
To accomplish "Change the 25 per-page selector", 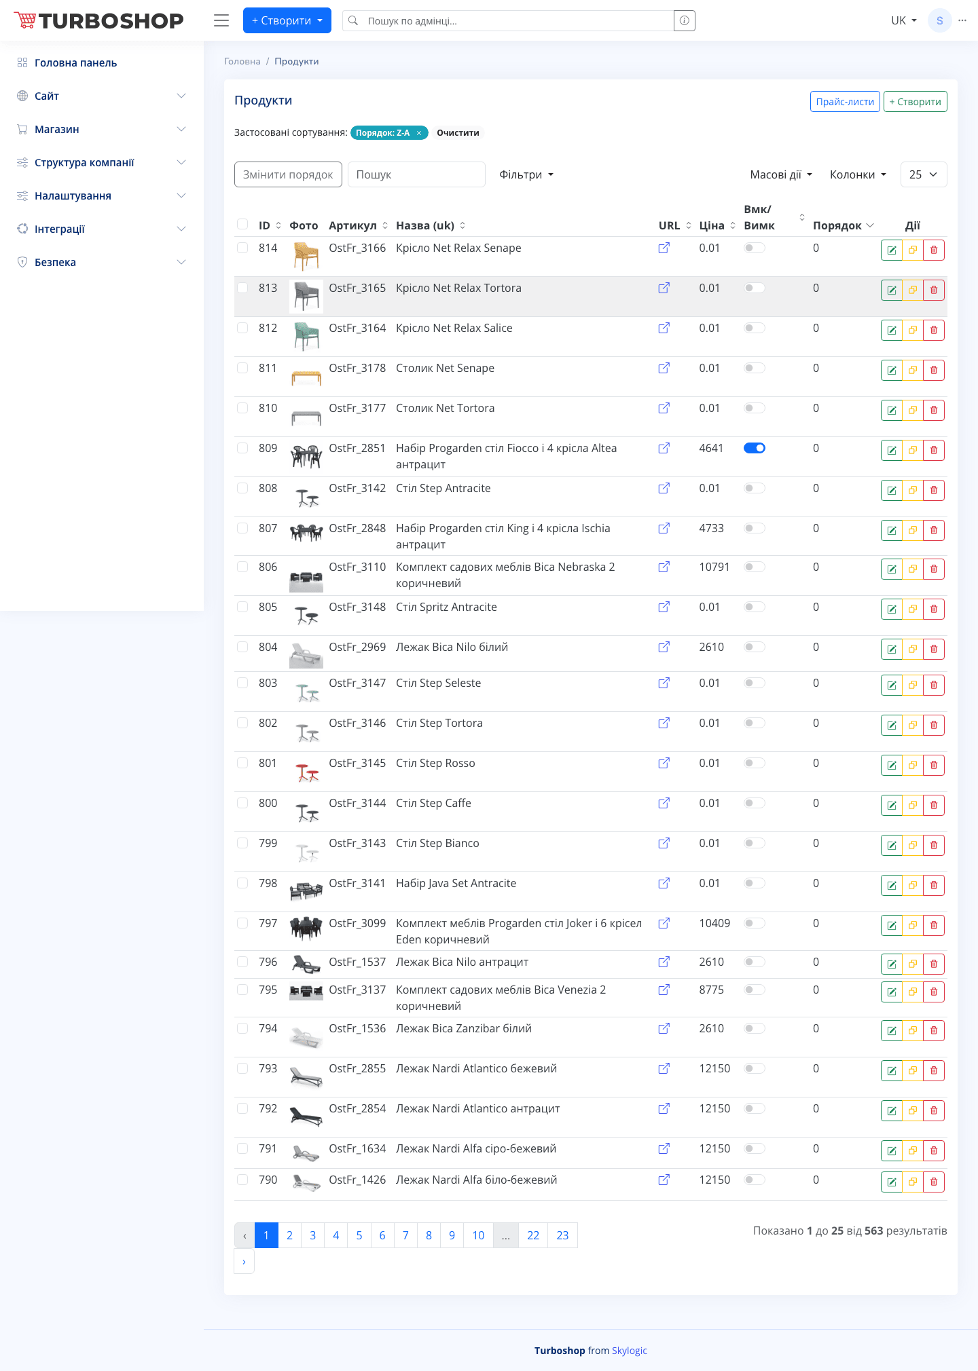I will point(924,174).
